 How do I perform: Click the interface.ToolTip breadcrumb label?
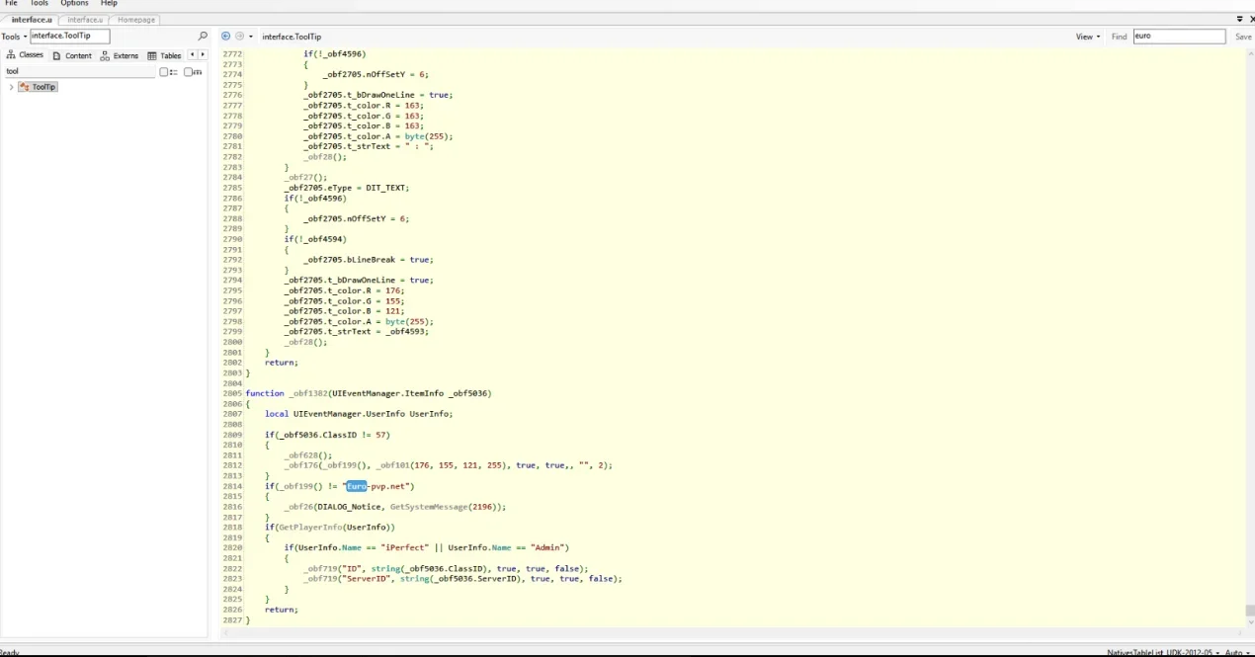click(x=292, y=37)
